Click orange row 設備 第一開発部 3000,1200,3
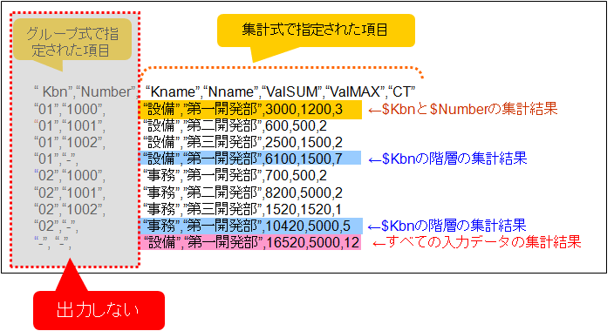The height and width of the screenshot is (331, 614). pos(250,110)
